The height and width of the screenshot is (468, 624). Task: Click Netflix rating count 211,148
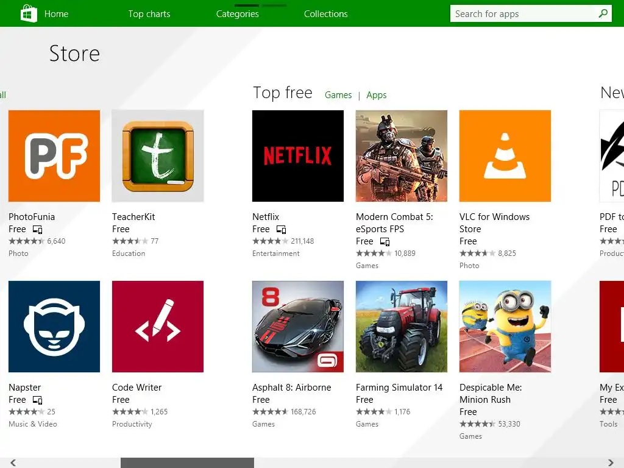[302, 241]
